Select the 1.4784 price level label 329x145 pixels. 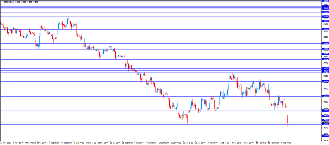coord(325,60)
